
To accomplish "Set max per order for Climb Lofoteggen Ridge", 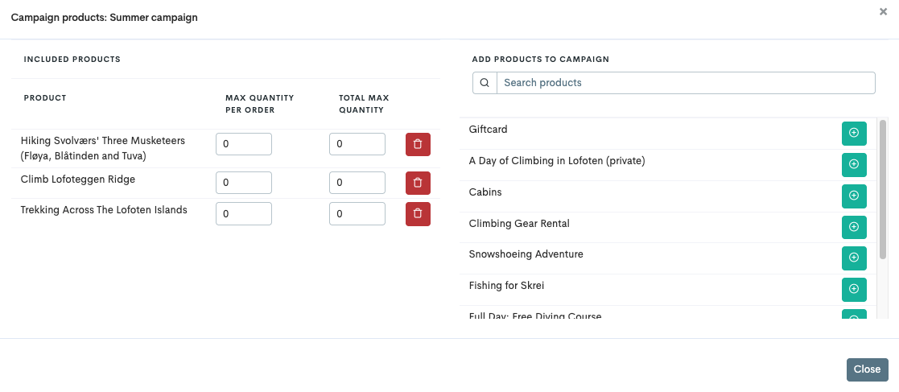I will pos(244,183).
